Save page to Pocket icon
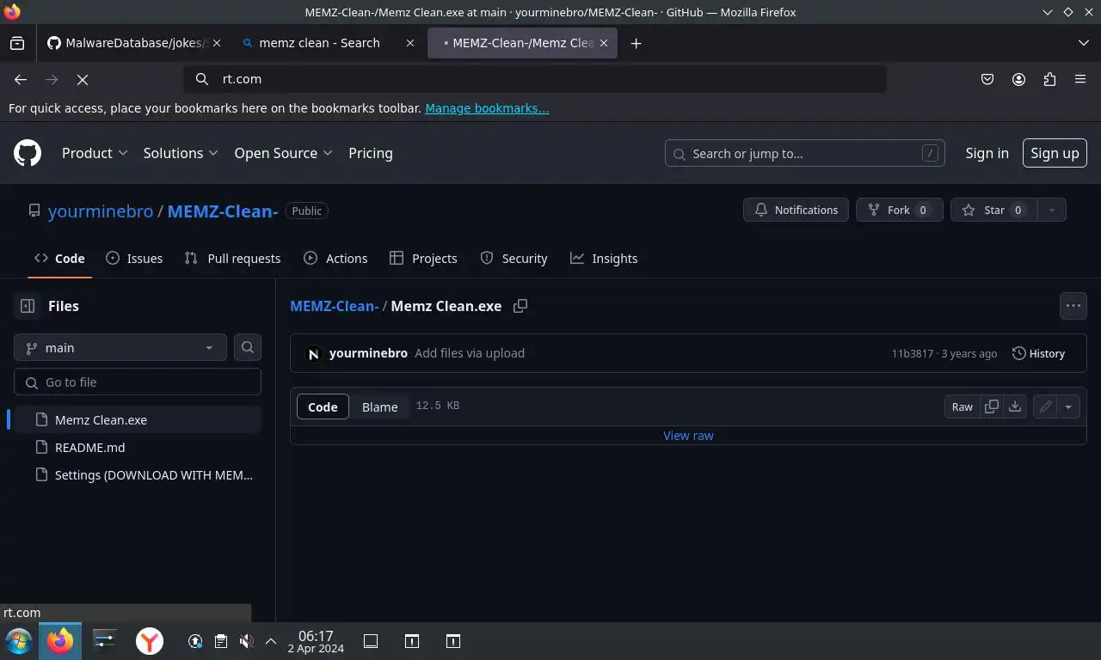This screenshot has height=660, width=1101. point(987,79)
